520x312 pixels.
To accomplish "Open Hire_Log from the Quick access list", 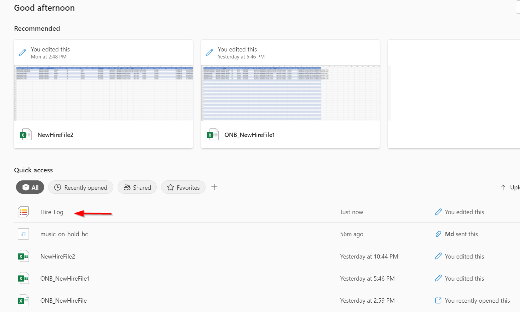I will click(x=52, y=212).
